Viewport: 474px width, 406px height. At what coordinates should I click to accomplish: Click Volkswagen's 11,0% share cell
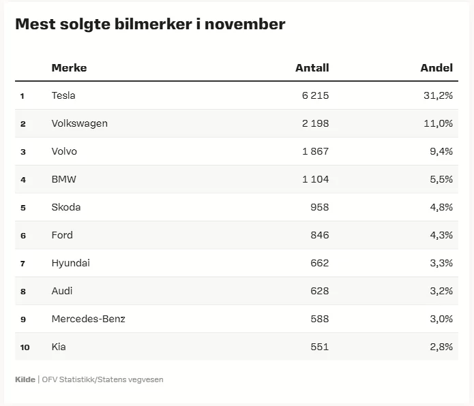[439, 123]
